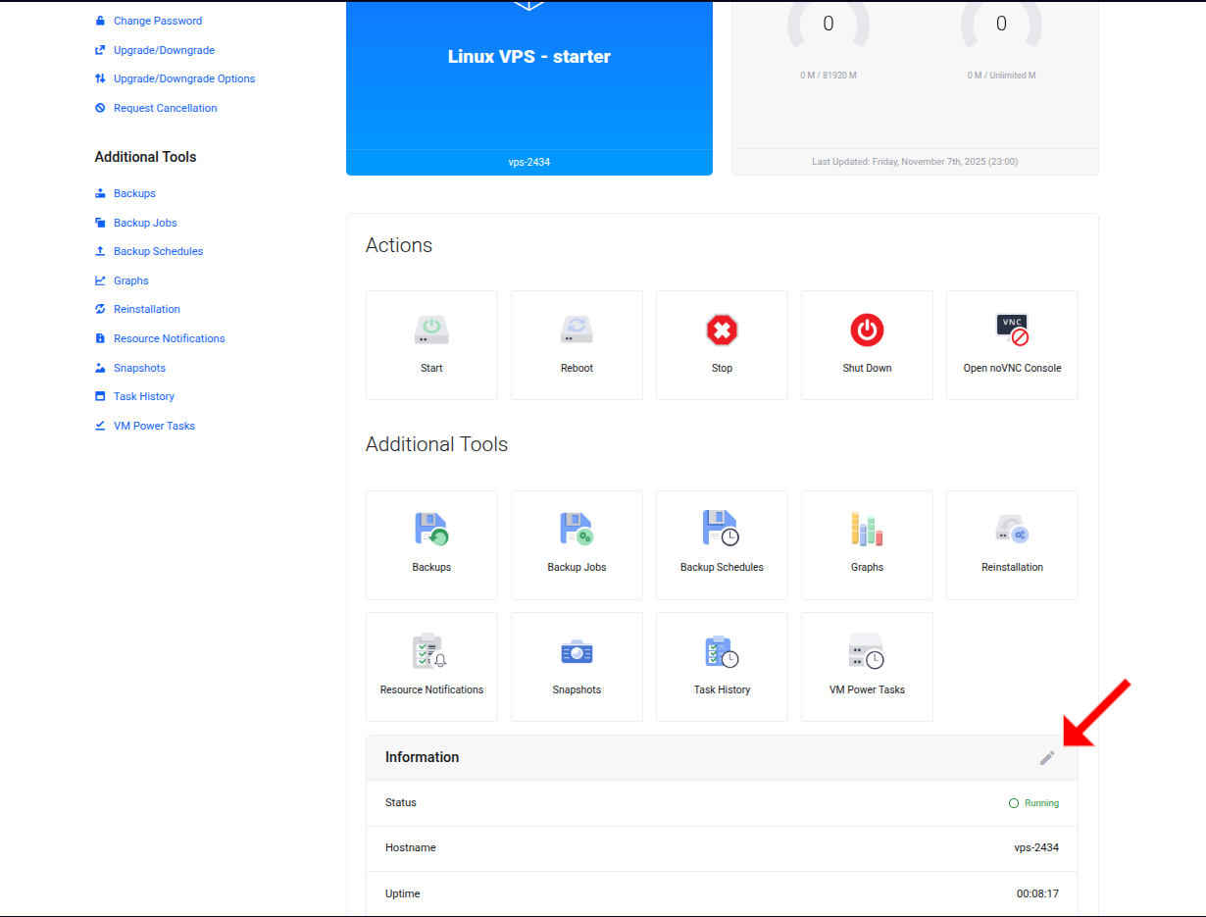Image resolution: width=1206 pixels, height=917 pixels.
Task: Open the Task History tile
Action: pos(722,651)
